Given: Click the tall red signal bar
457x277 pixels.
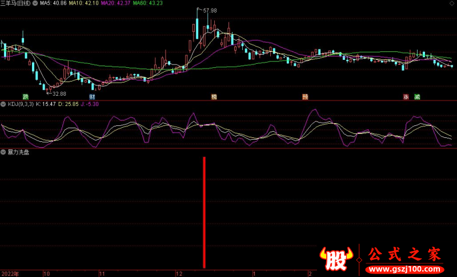Looking at the screenshot, I should [204, 212].
